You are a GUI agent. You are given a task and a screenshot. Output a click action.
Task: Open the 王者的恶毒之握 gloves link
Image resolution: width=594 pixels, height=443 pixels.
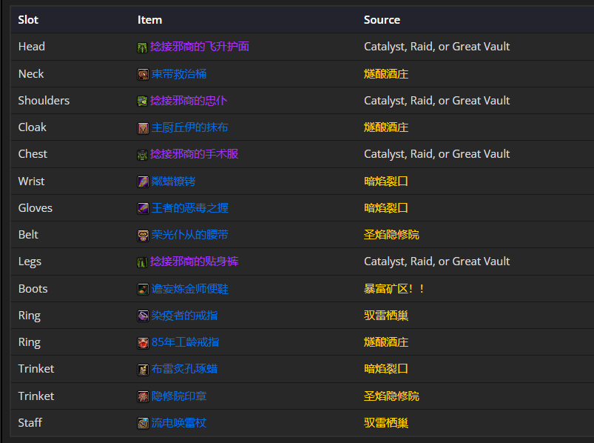[x=190, y=208]
